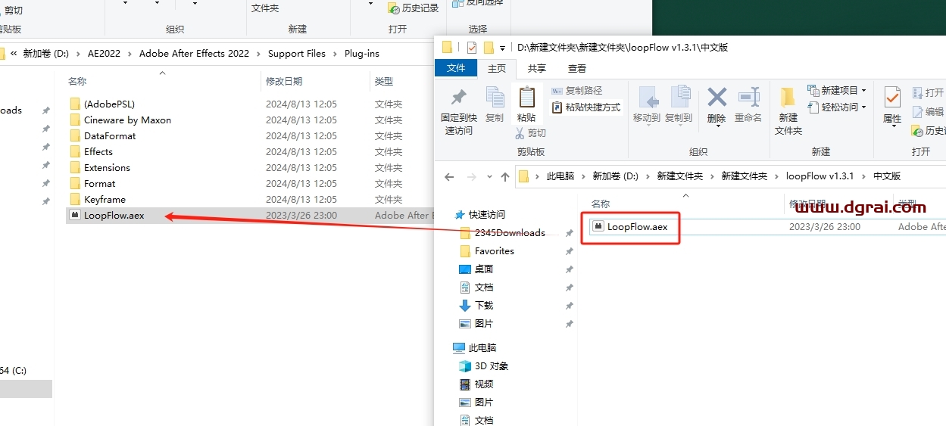Click the Rename (重命名) icon

coord(749,97)
